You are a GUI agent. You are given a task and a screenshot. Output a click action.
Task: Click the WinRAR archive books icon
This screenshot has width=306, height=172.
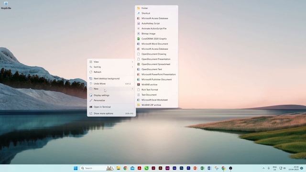[x=139, y=85]
